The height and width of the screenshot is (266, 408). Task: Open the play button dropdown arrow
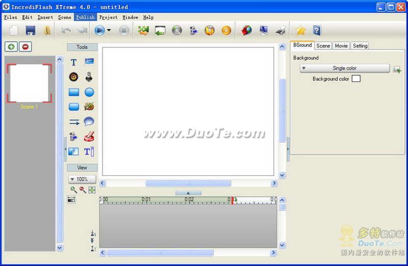pyautogui.click(x=109, y=30)
